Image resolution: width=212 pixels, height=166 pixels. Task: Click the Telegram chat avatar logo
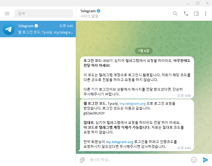click(x=9, y=29)
